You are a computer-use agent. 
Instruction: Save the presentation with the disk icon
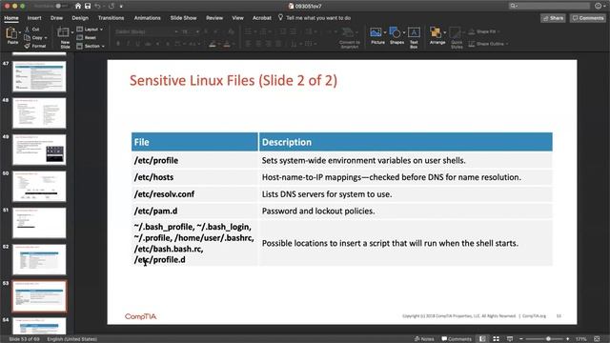[x=88, y=6]
